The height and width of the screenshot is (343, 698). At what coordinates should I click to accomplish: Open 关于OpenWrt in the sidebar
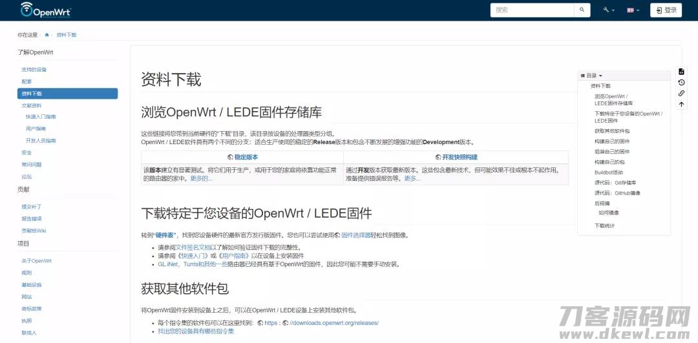[x=36, y=261]
